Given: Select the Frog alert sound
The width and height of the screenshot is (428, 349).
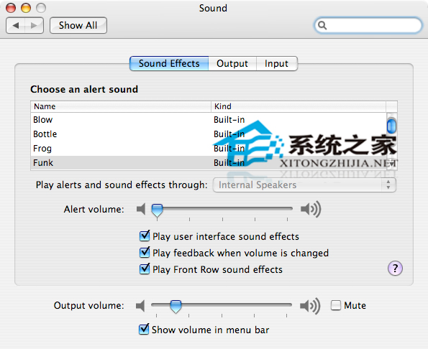Looking at the screenshot, I should [209, 149].
